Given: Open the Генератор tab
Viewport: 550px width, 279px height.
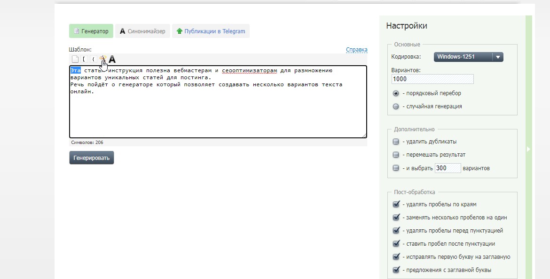Looking at the screenshot, I should 91,31.
